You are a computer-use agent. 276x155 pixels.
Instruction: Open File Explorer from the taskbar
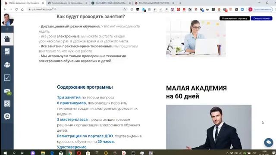click(x=43, y=153)
